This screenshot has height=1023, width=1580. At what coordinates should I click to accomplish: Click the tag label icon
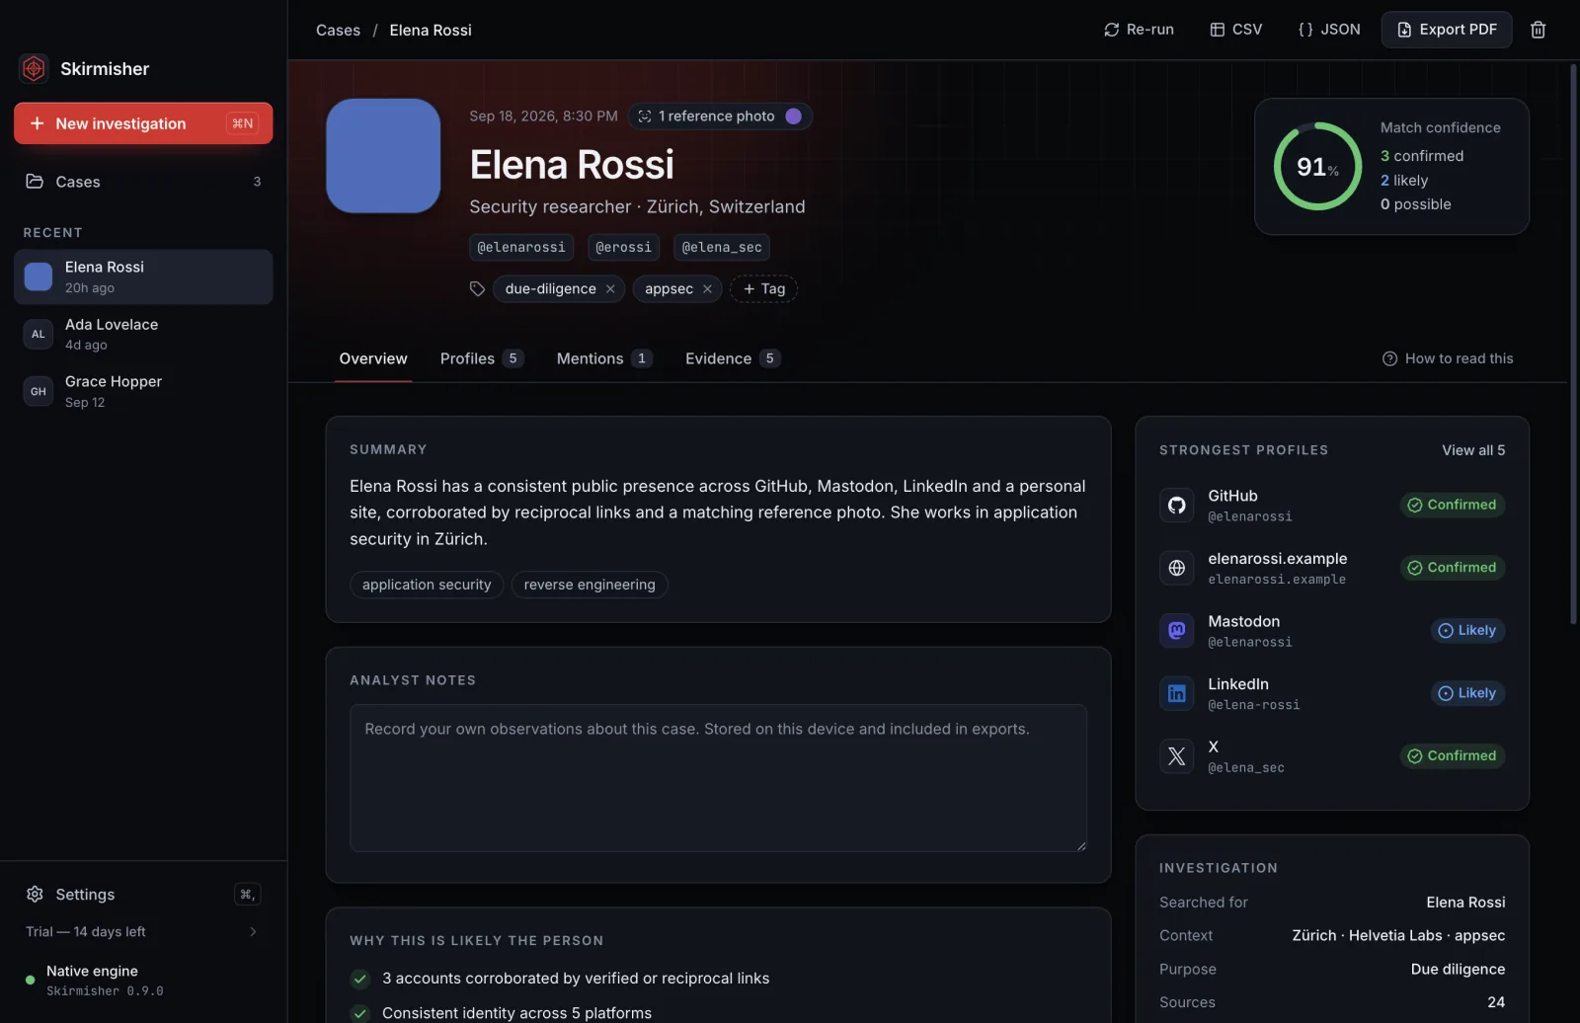tap(477, 289)
